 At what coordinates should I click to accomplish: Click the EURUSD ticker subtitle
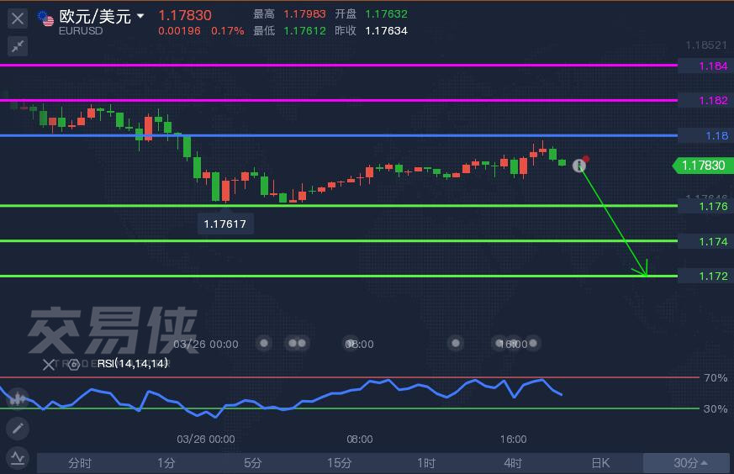pos(81,31)
